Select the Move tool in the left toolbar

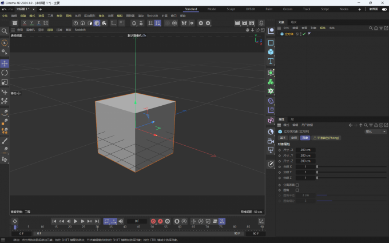(x=5, y=63)
